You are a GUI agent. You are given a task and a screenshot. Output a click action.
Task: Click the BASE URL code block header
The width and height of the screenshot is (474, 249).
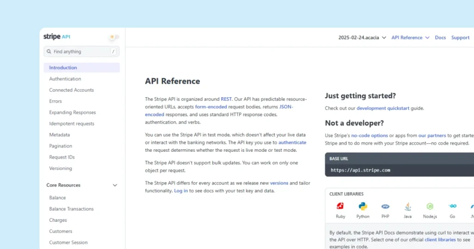399,158
